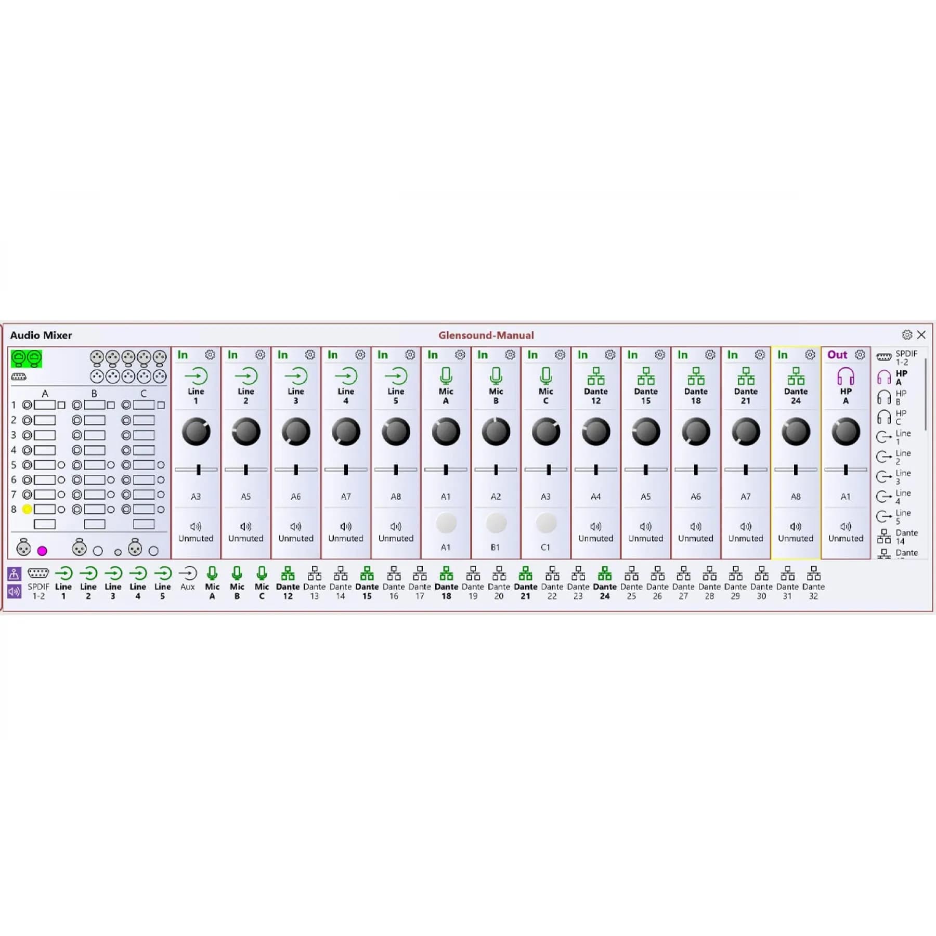Select Line 2 in the bottom input strip

tap(88, 583)
